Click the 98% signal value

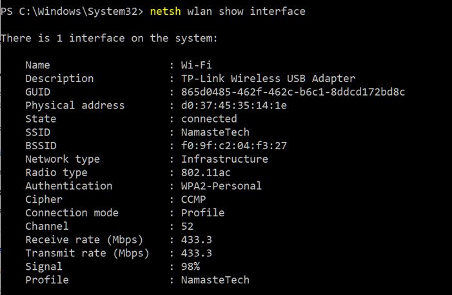(x=190, y=267)
